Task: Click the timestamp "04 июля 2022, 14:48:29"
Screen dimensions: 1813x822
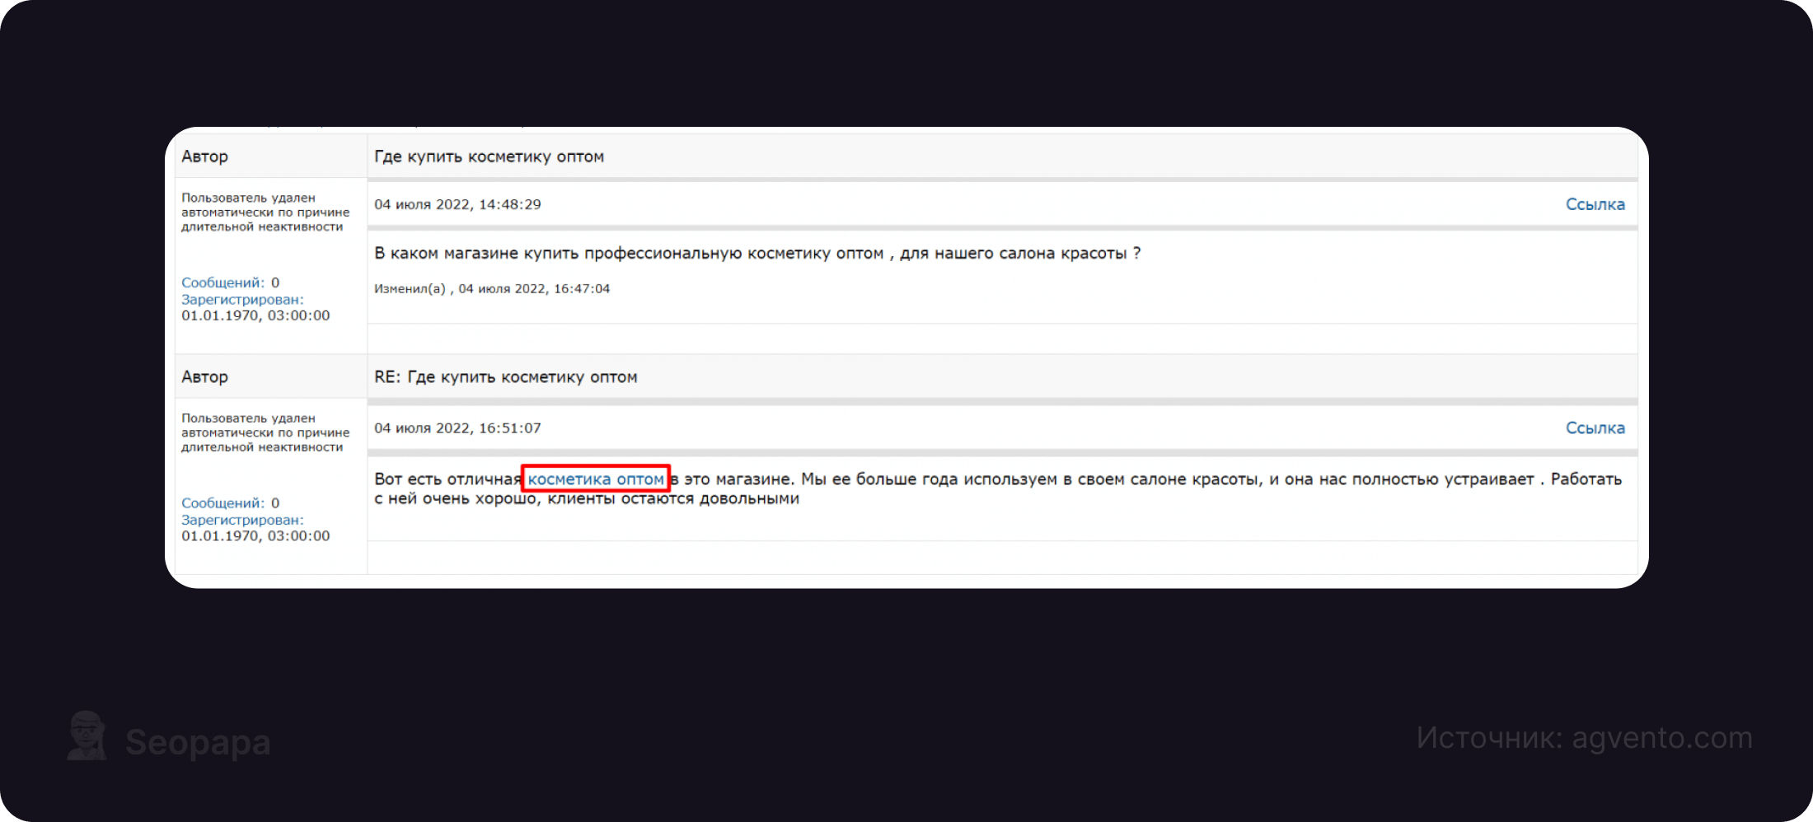Action: pyautogui.click(x=457, y=204)
